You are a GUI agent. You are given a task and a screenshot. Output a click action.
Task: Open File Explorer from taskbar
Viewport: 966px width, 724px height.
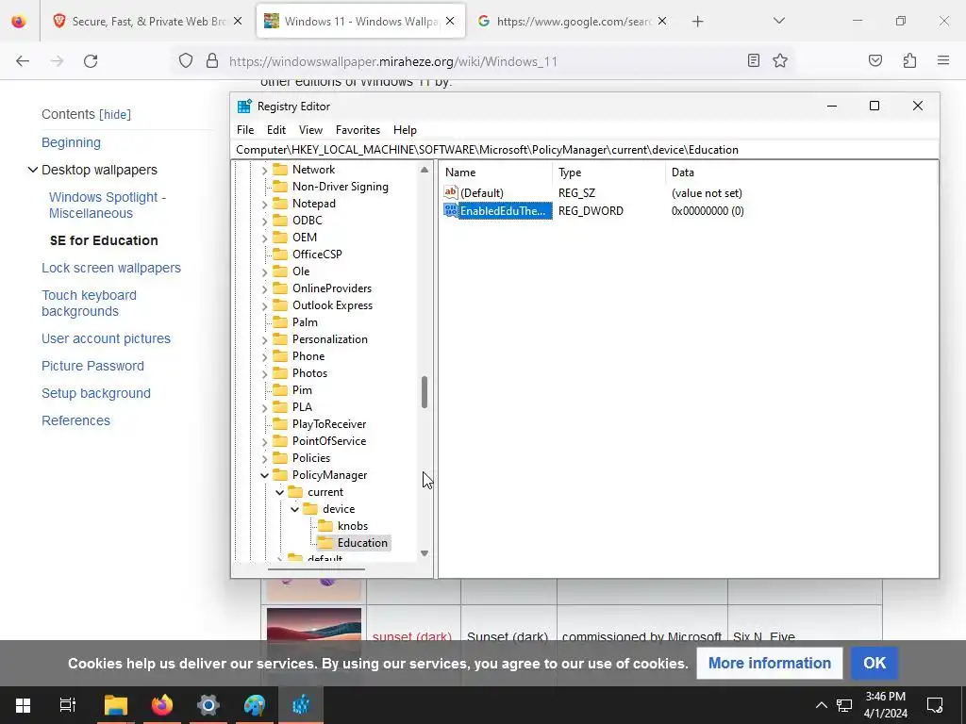[115, 705]
